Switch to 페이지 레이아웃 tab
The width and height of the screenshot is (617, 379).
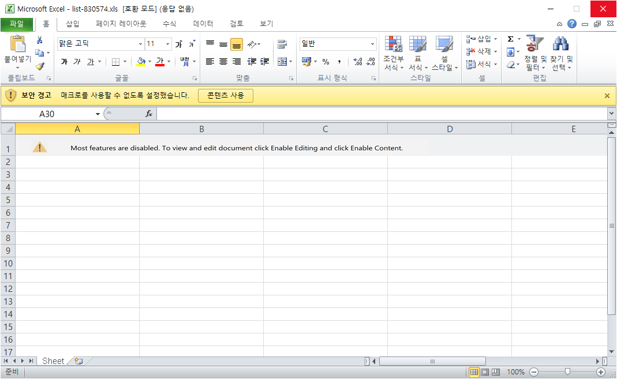[121, 24]
